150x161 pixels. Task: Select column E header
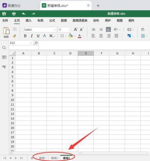(86, 53)
